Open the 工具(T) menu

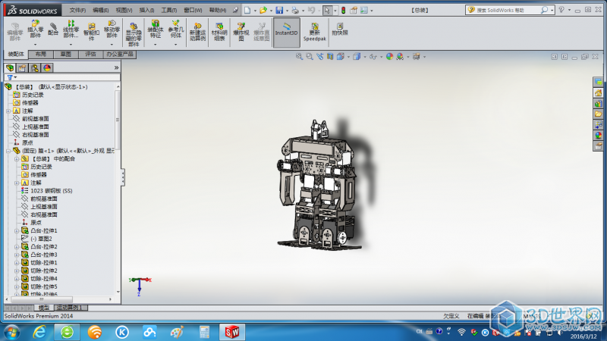(168, 10)
